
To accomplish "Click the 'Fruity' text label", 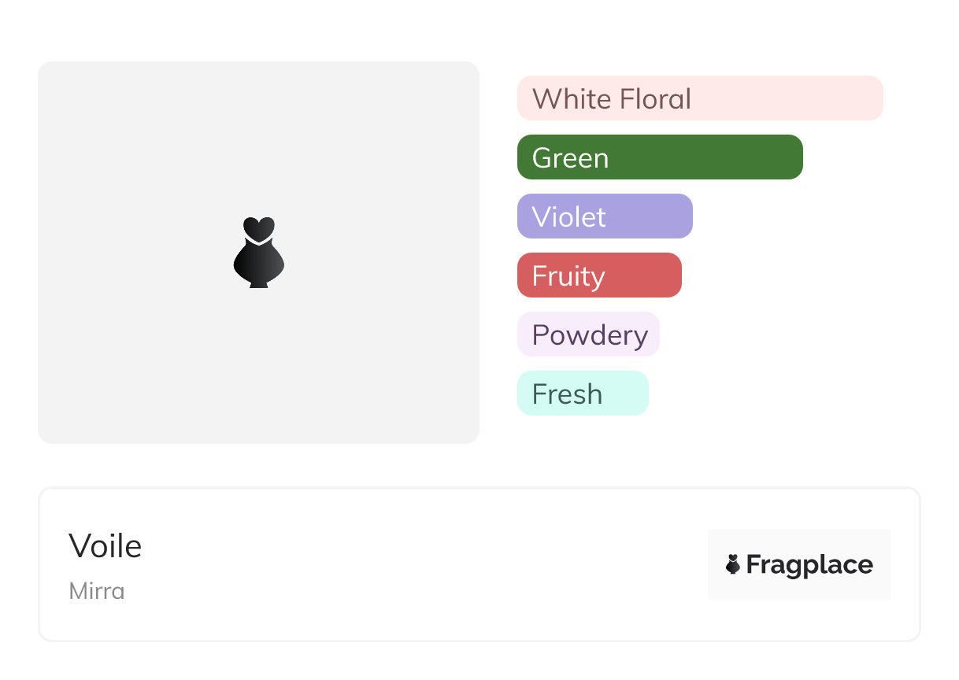I will [568, 277].
